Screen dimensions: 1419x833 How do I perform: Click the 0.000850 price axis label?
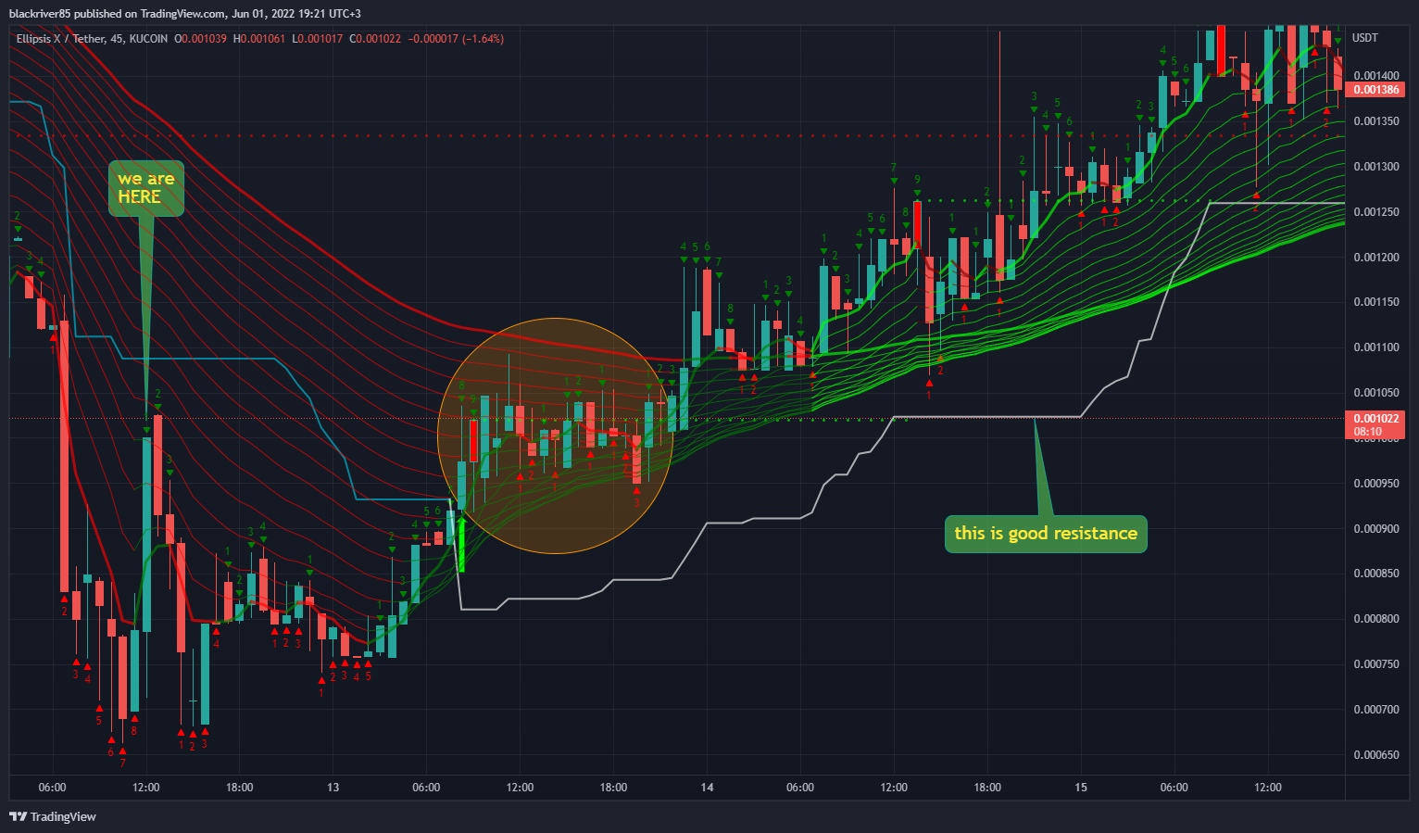click(1376, 574)
